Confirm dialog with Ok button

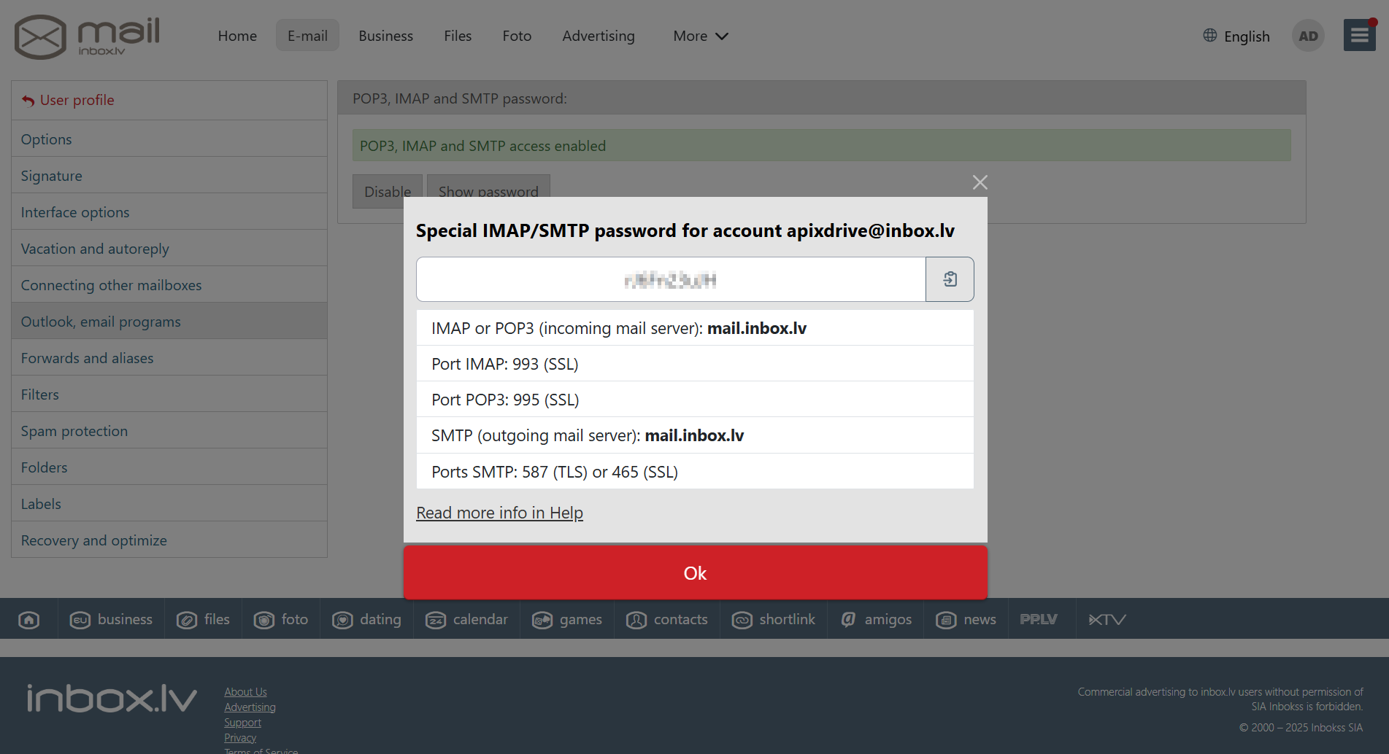(x=696, y=573)
